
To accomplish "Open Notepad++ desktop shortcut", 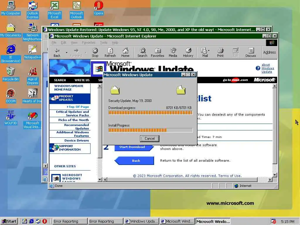I will click(33, 52).
